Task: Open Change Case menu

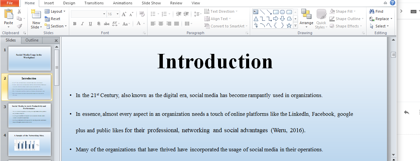Action: (126, 24)
